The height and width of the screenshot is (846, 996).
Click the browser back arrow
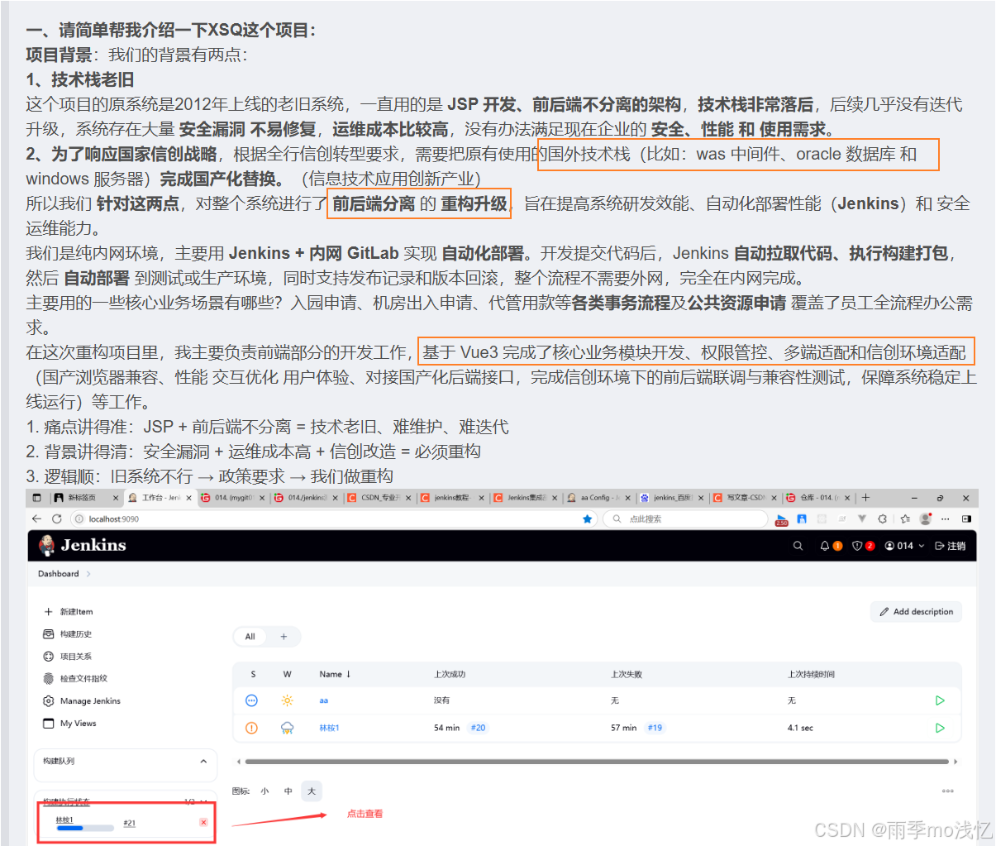(36, 519)
